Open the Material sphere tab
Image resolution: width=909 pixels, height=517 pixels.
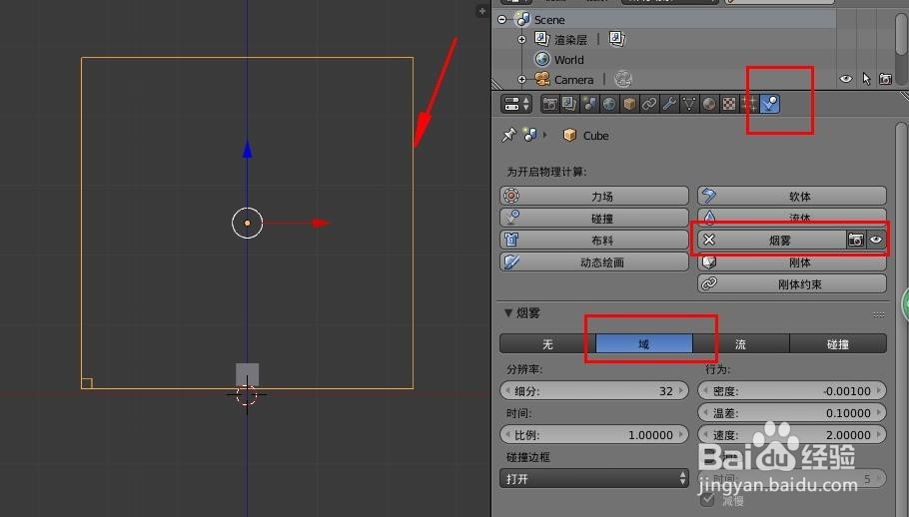pyautogui.click(x=709, y=104)
